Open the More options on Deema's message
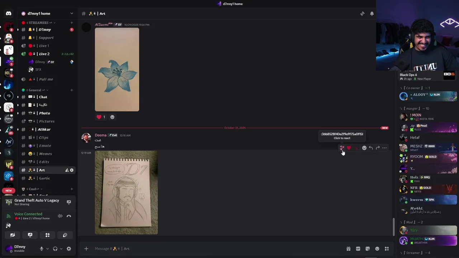 click(x=384, y=148)
